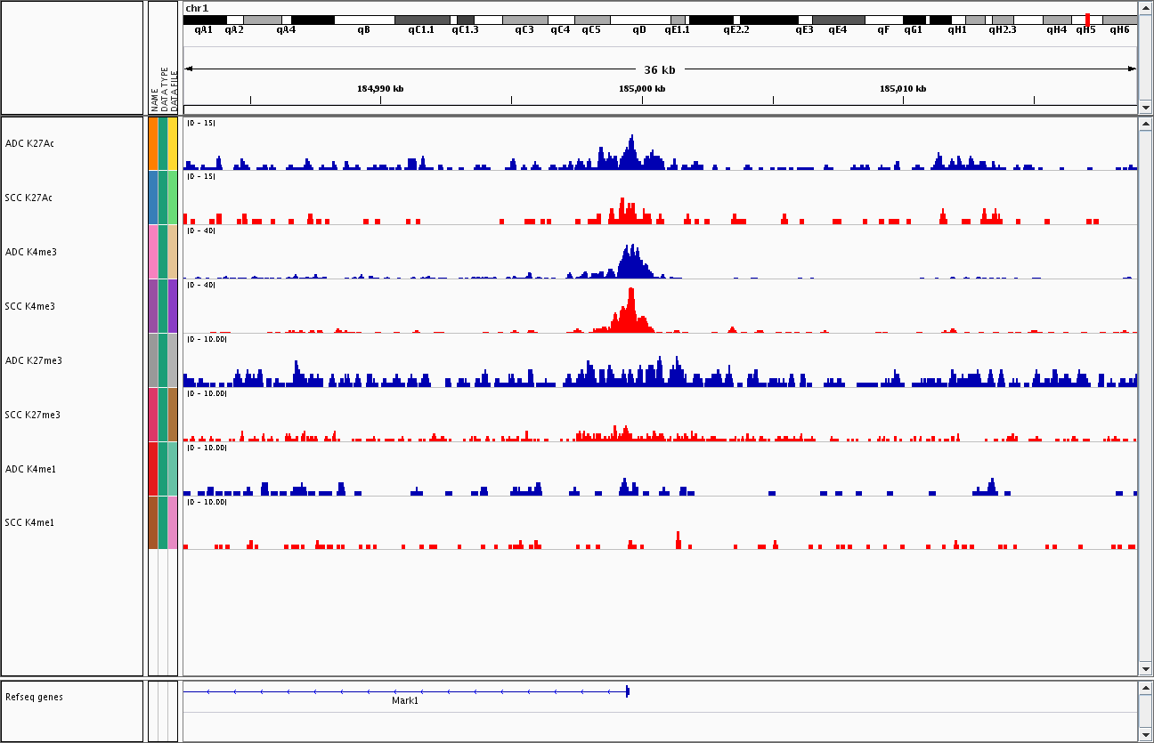Screen dimensions: 1154x743
Task: Click the orange attribute swatch of ADC K27Ac
Action: click(x=153, y=143)
